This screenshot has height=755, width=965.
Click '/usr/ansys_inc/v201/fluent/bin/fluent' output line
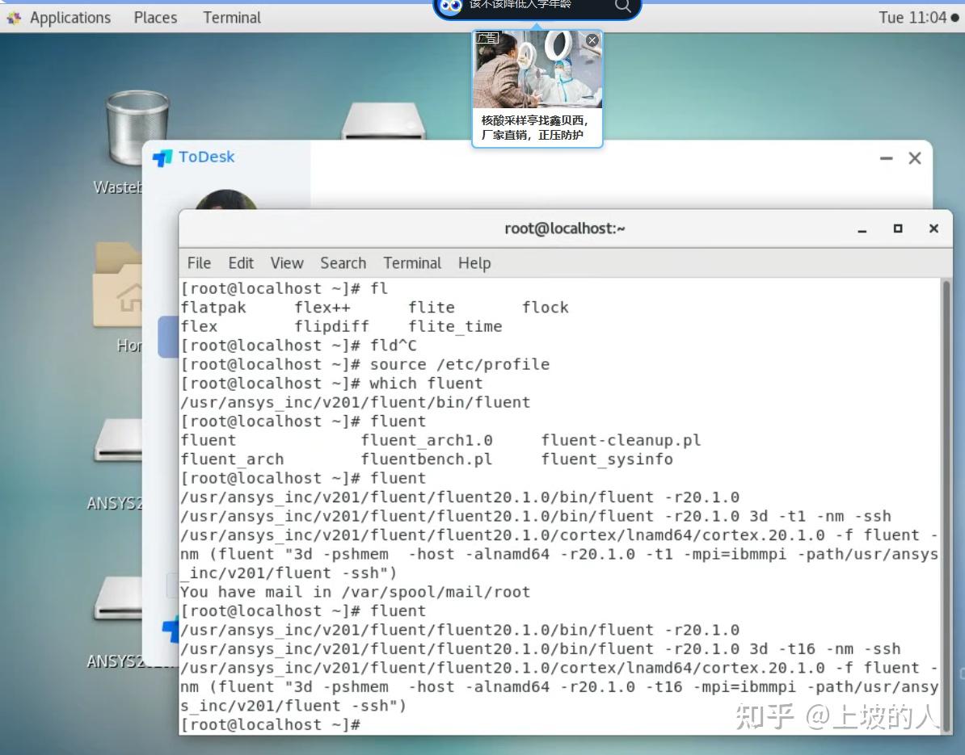tap(355, 403)
